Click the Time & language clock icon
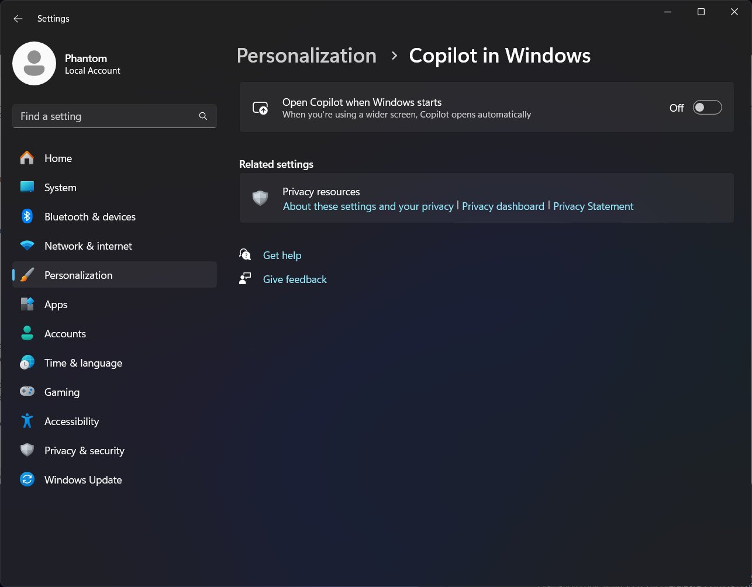The width and height of the screenshot is (752, 587). pyautogui.click(x=27, y=362)
